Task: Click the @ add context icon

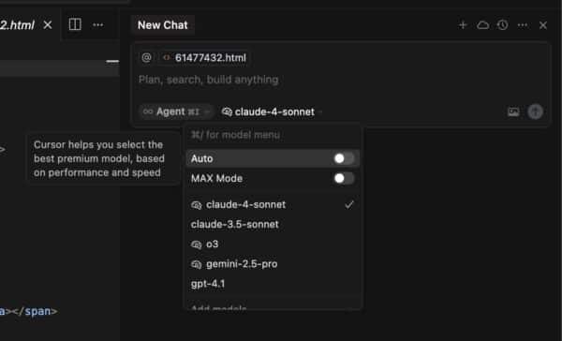Action: pyautogui.click(x=146, y=57)
